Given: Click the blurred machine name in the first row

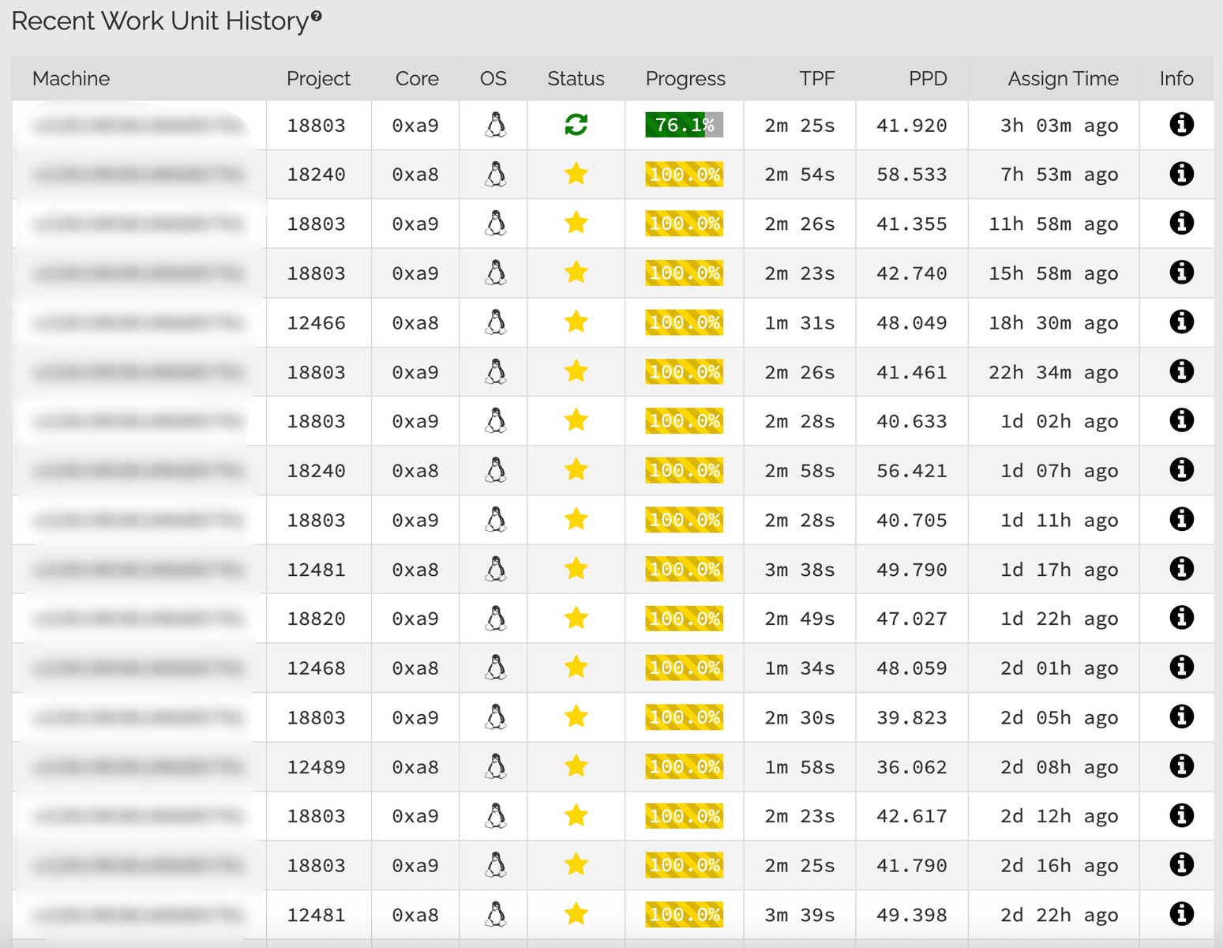Looking at the screenshot, I should point(138,126).
